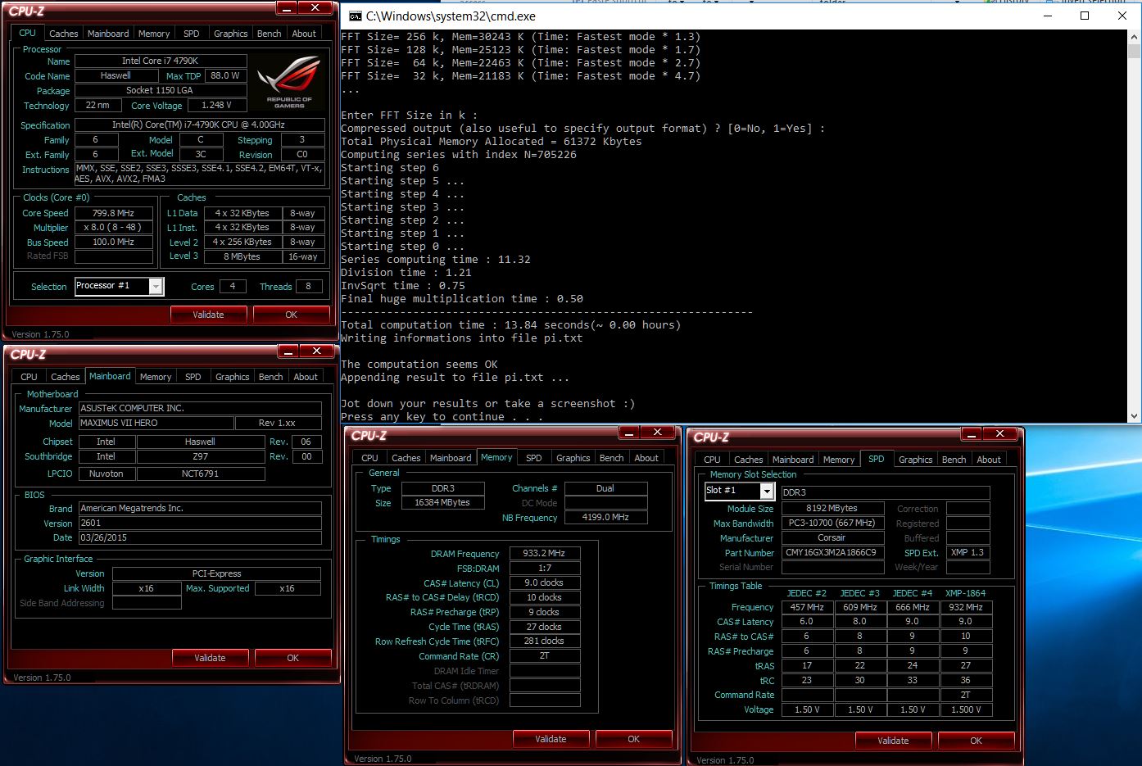Image resolution: width=1142 pixels, height=766 pixels.
Task: Open About tab in CPU-Z processor window
Action: click(x=304, y=34)
